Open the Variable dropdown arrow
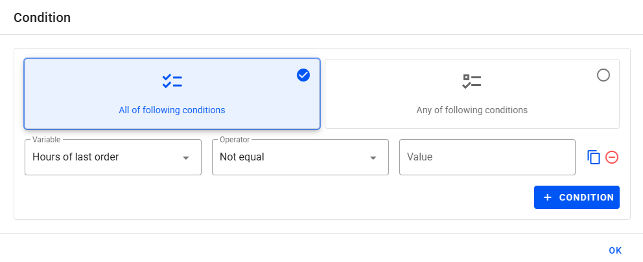The width and height of the screenshot is (643, 262). tap(186, 158)
